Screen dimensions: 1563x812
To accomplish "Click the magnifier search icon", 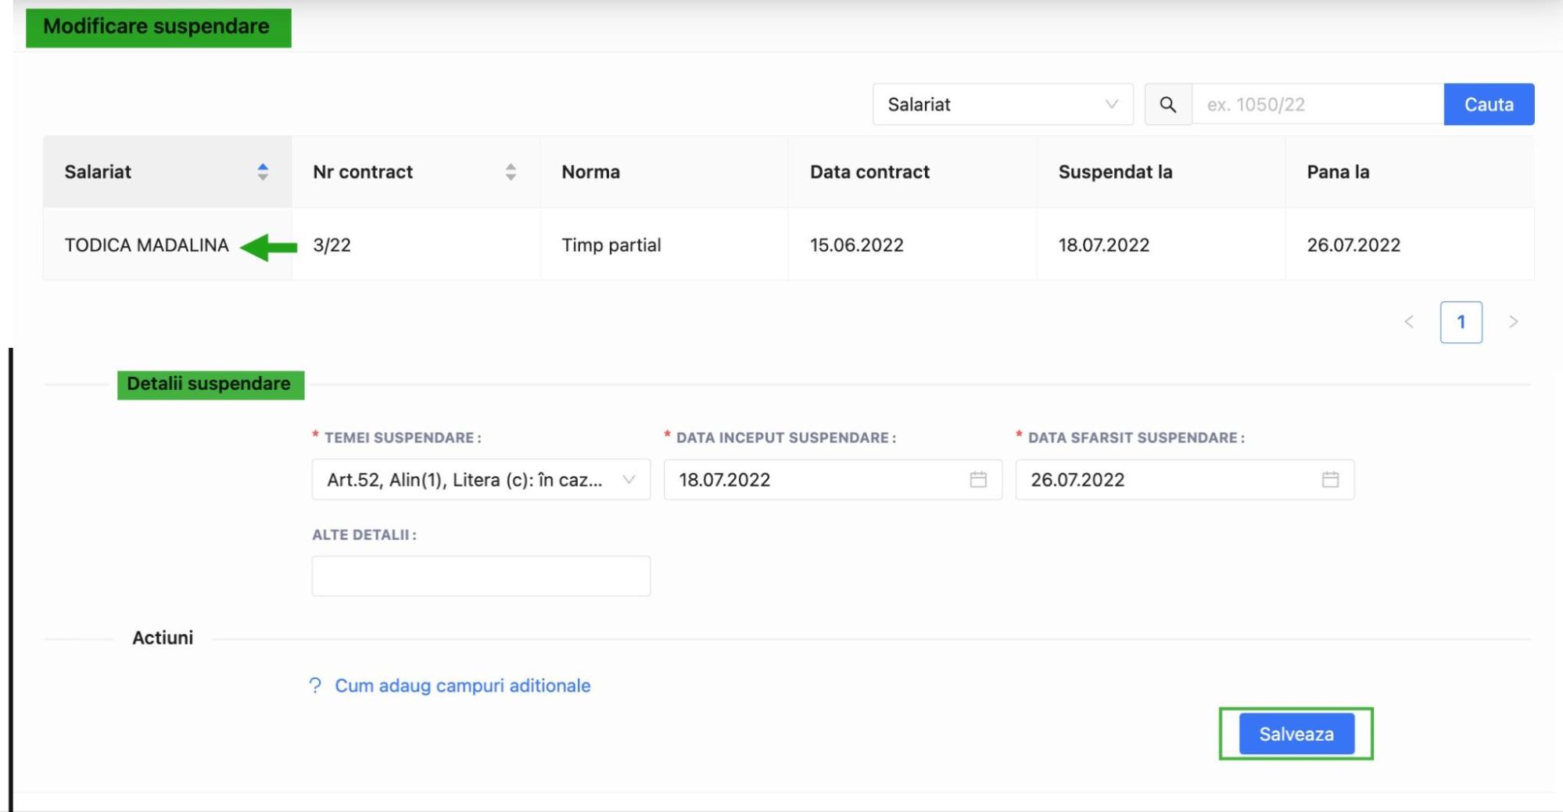I will (1168, 105).
